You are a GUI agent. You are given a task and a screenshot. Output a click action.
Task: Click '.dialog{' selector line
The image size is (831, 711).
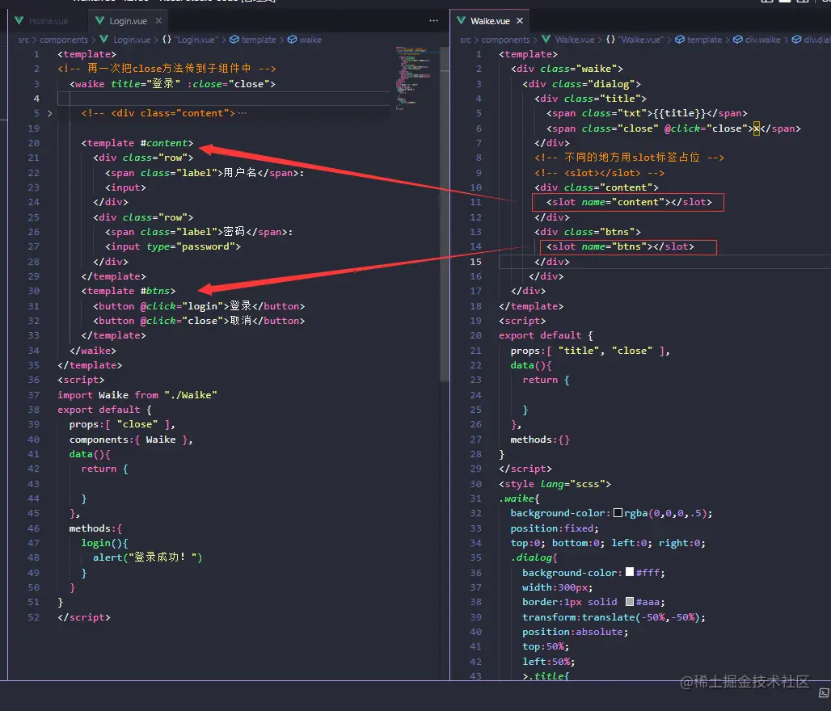[x=534, y=557]
